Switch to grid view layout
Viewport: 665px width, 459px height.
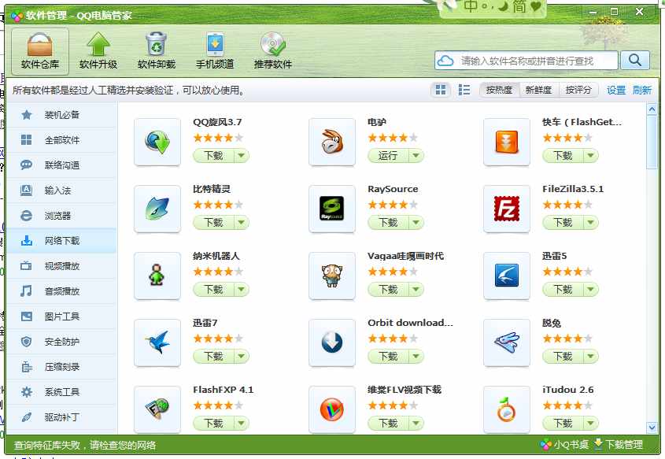pyautogui.click(x=441, y=90)
